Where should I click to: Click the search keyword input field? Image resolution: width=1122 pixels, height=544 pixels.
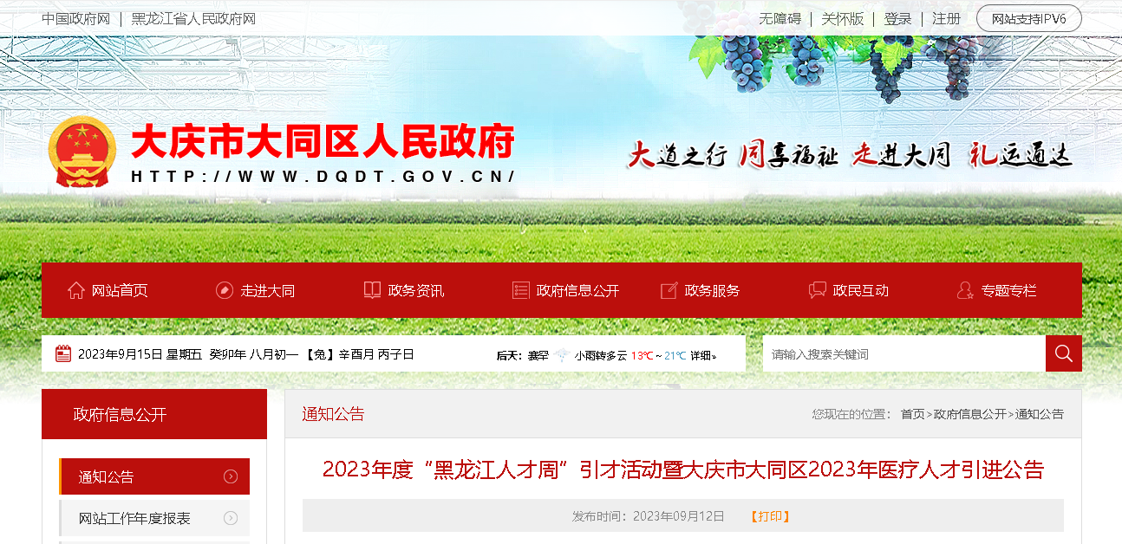click(903, 353)
